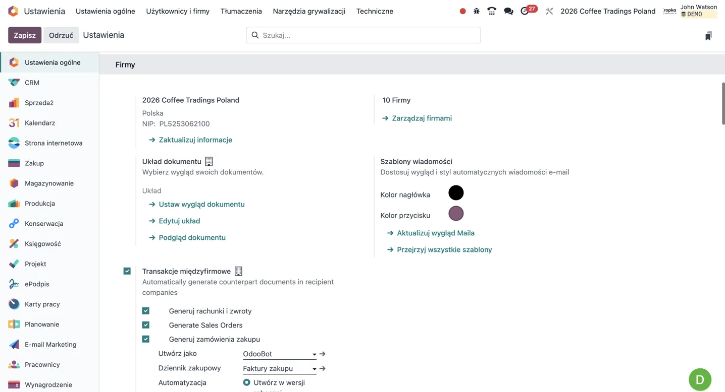
Task: Open the OdooBot record via arrow
Action: (x=323, y=354)
